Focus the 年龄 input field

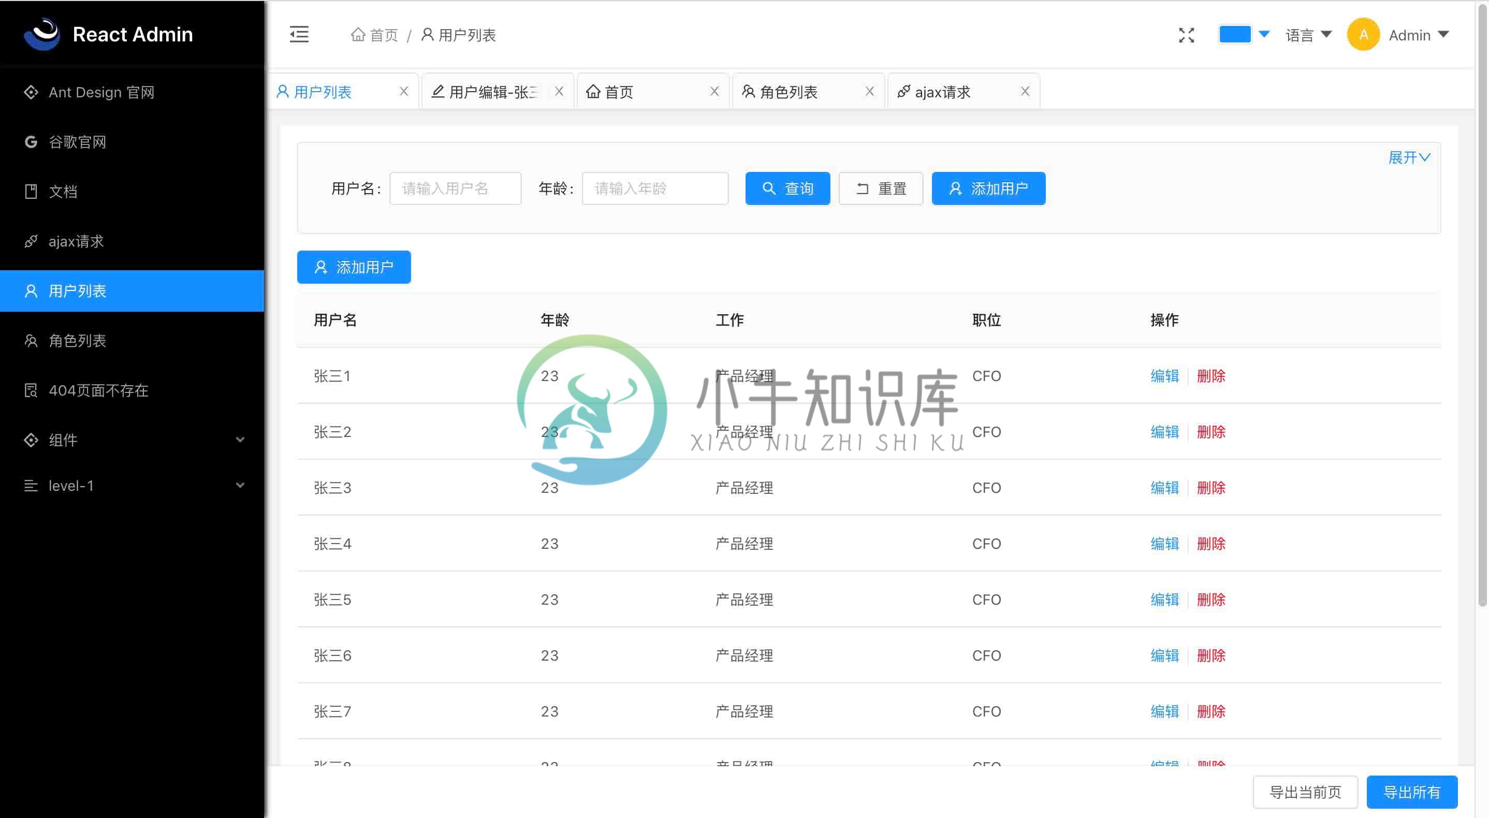point(655,188)
